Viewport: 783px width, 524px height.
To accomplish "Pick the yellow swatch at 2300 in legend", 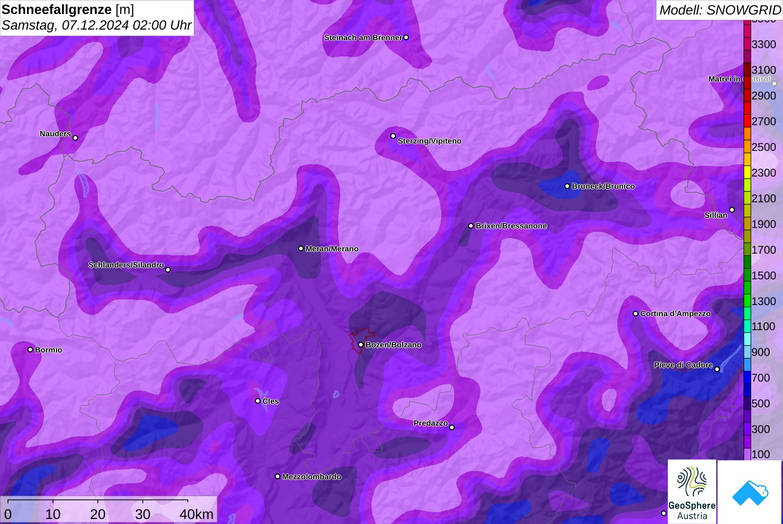I will pos(747,173).
